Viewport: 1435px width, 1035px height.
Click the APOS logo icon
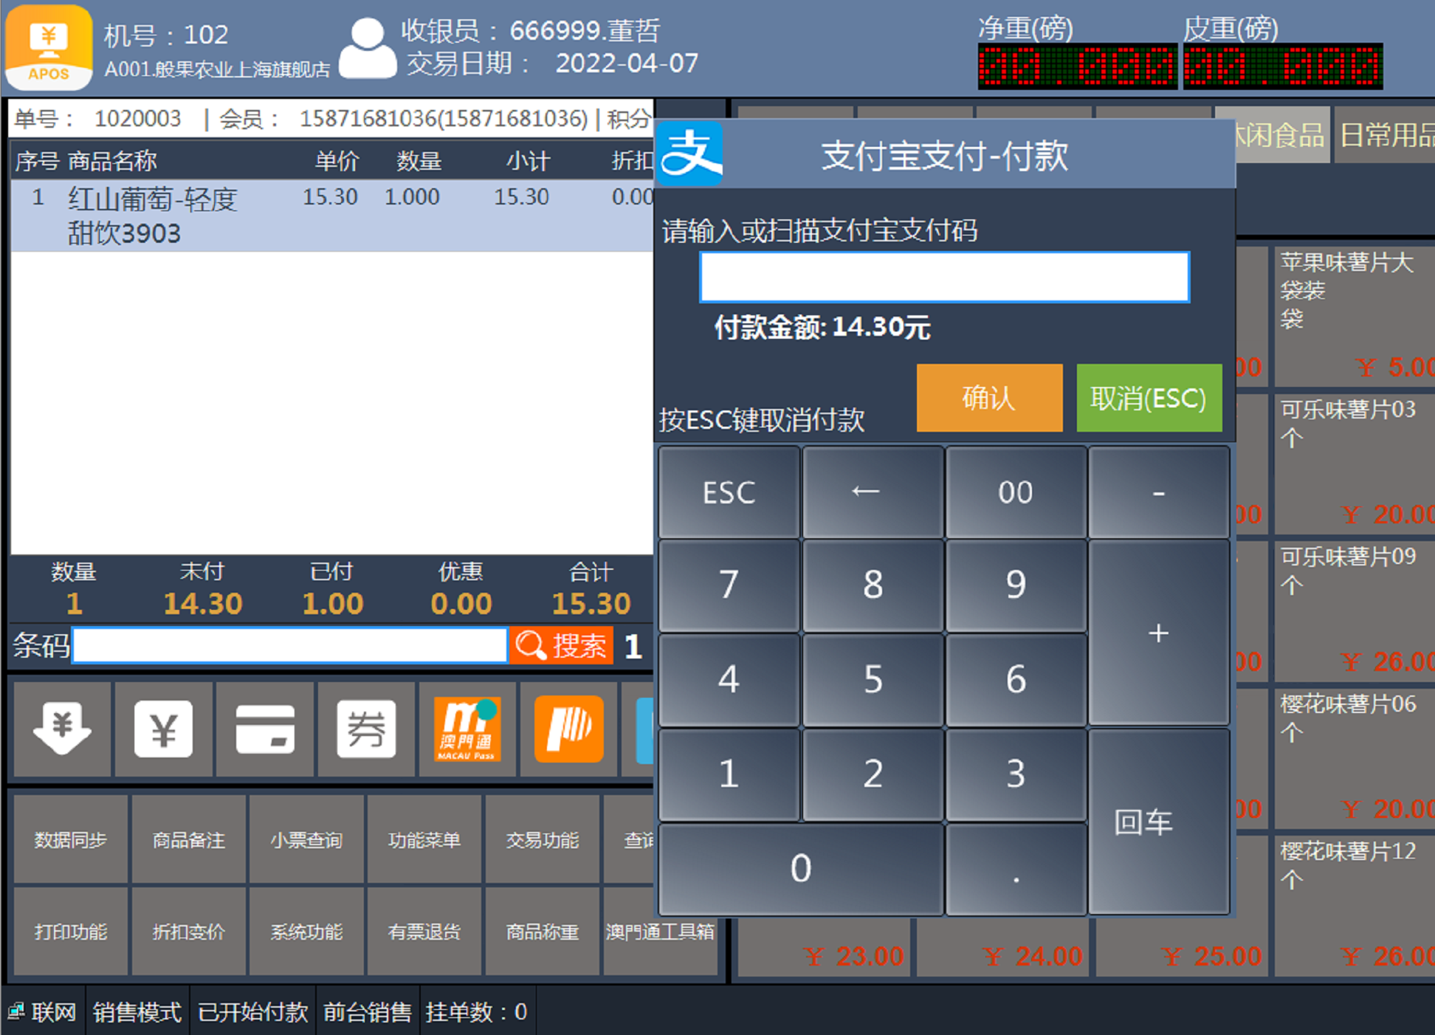tap(49, 47)
